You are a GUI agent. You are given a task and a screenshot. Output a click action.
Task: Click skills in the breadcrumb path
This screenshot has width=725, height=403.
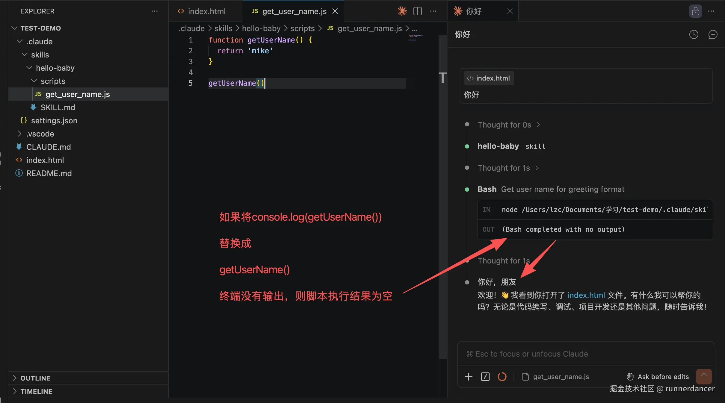[223, 28]
